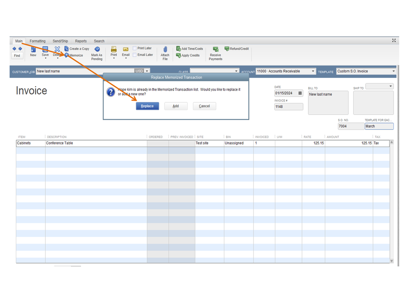Expand the Account dropdown
The width and height of the screenshot is (404, 303).
313,71
